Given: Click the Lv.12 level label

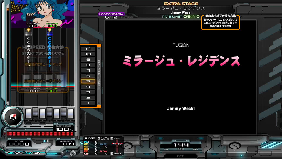Looking at the screenshot, I should pos(111,17).
